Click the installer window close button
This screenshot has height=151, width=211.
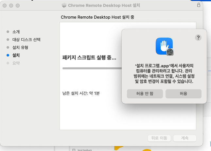[5, 6]
